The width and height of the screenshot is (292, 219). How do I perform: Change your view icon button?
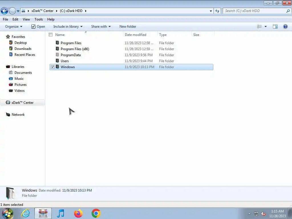tap(259, 27)
